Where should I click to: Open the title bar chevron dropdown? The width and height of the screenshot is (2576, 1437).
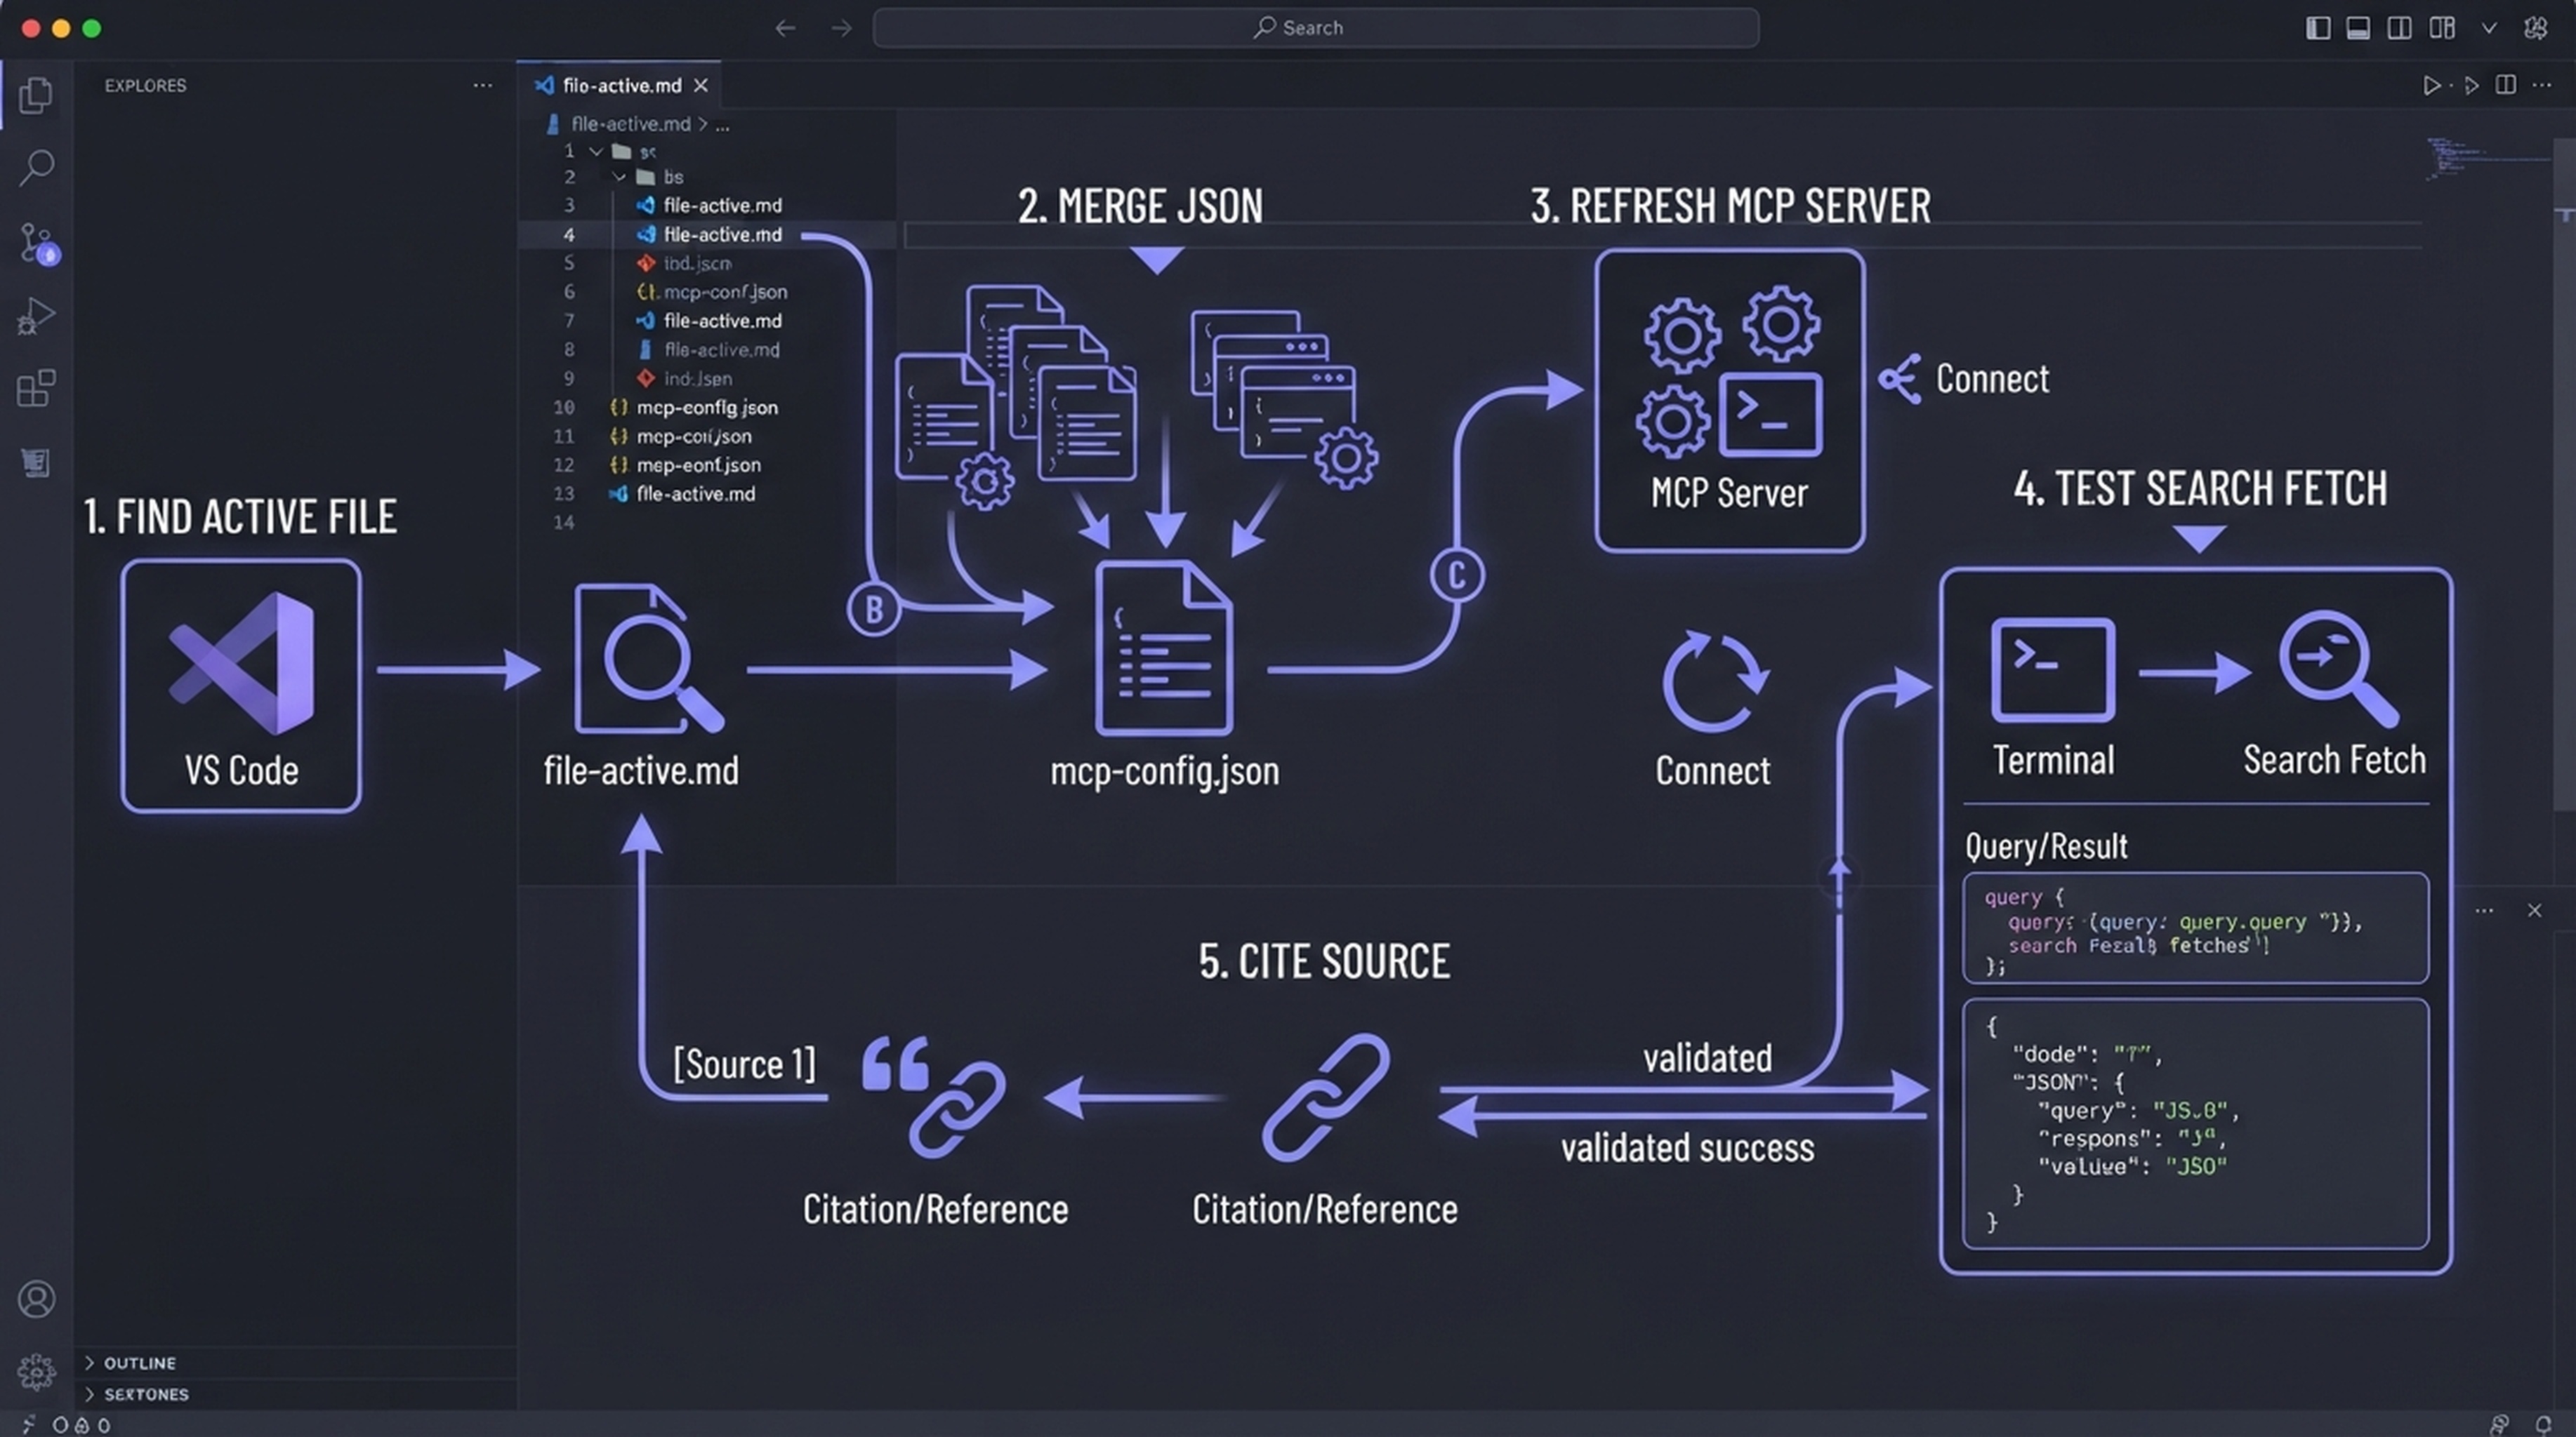[2489, 28]
